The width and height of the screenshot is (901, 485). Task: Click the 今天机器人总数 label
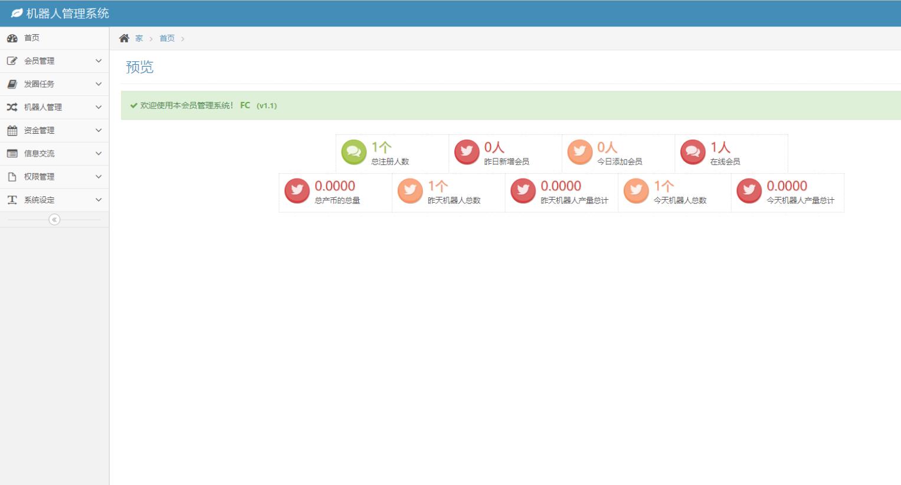[680, 200]
